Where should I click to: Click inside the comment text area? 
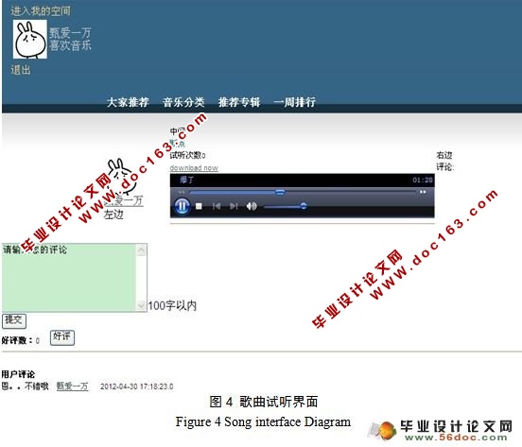pyautogui.click(x=69, y=278)
